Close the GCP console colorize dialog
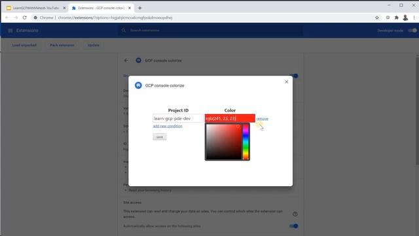The height and width of the screenshot is (236, 419). click(287, 82)
